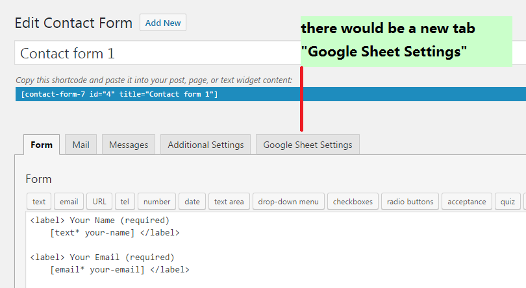Insert a tel field tag
Viewport: 526px width, 288px height.
125,202
